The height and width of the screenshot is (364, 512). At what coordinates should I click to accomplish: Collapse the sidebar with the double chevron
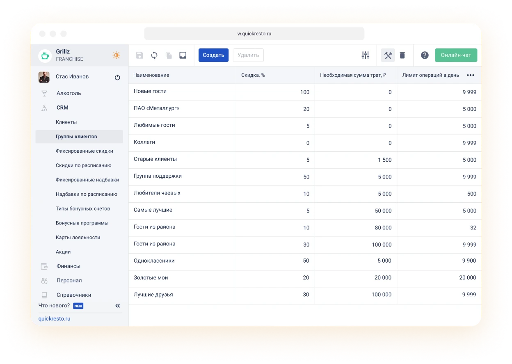(118, 305)
